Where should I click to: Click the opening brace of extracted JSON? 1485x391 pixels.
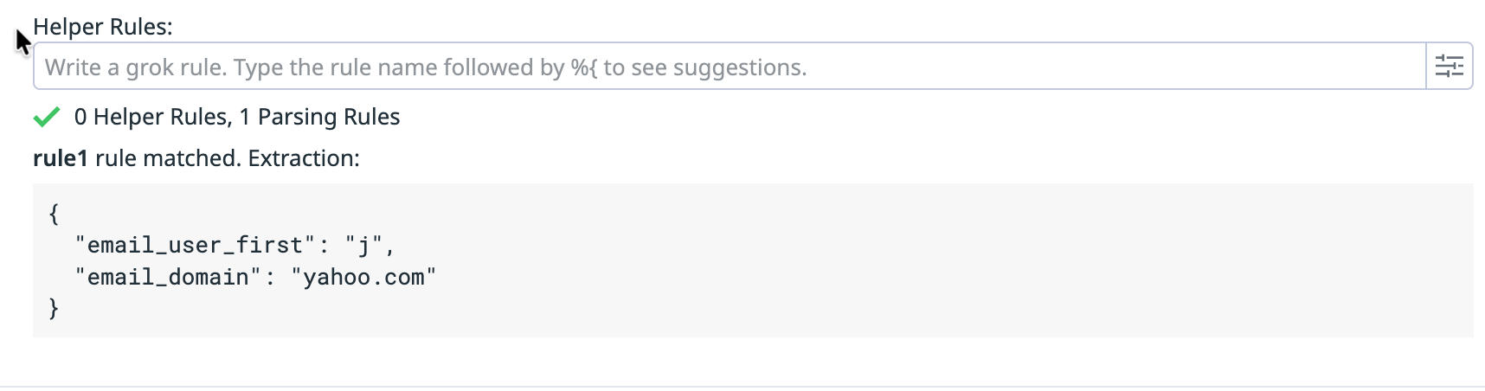54,214
